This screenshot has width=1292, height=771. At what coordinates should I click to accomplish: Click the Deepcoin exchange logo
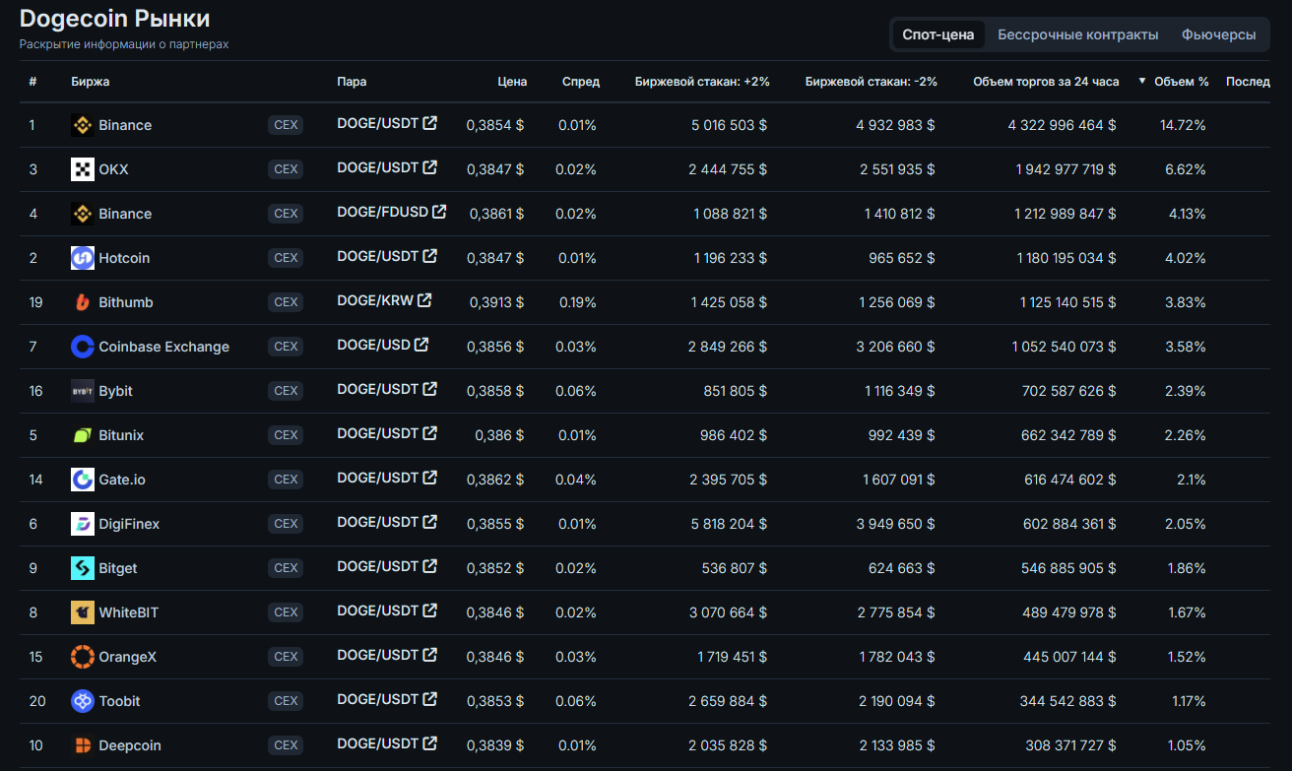(x=83, y=745)
